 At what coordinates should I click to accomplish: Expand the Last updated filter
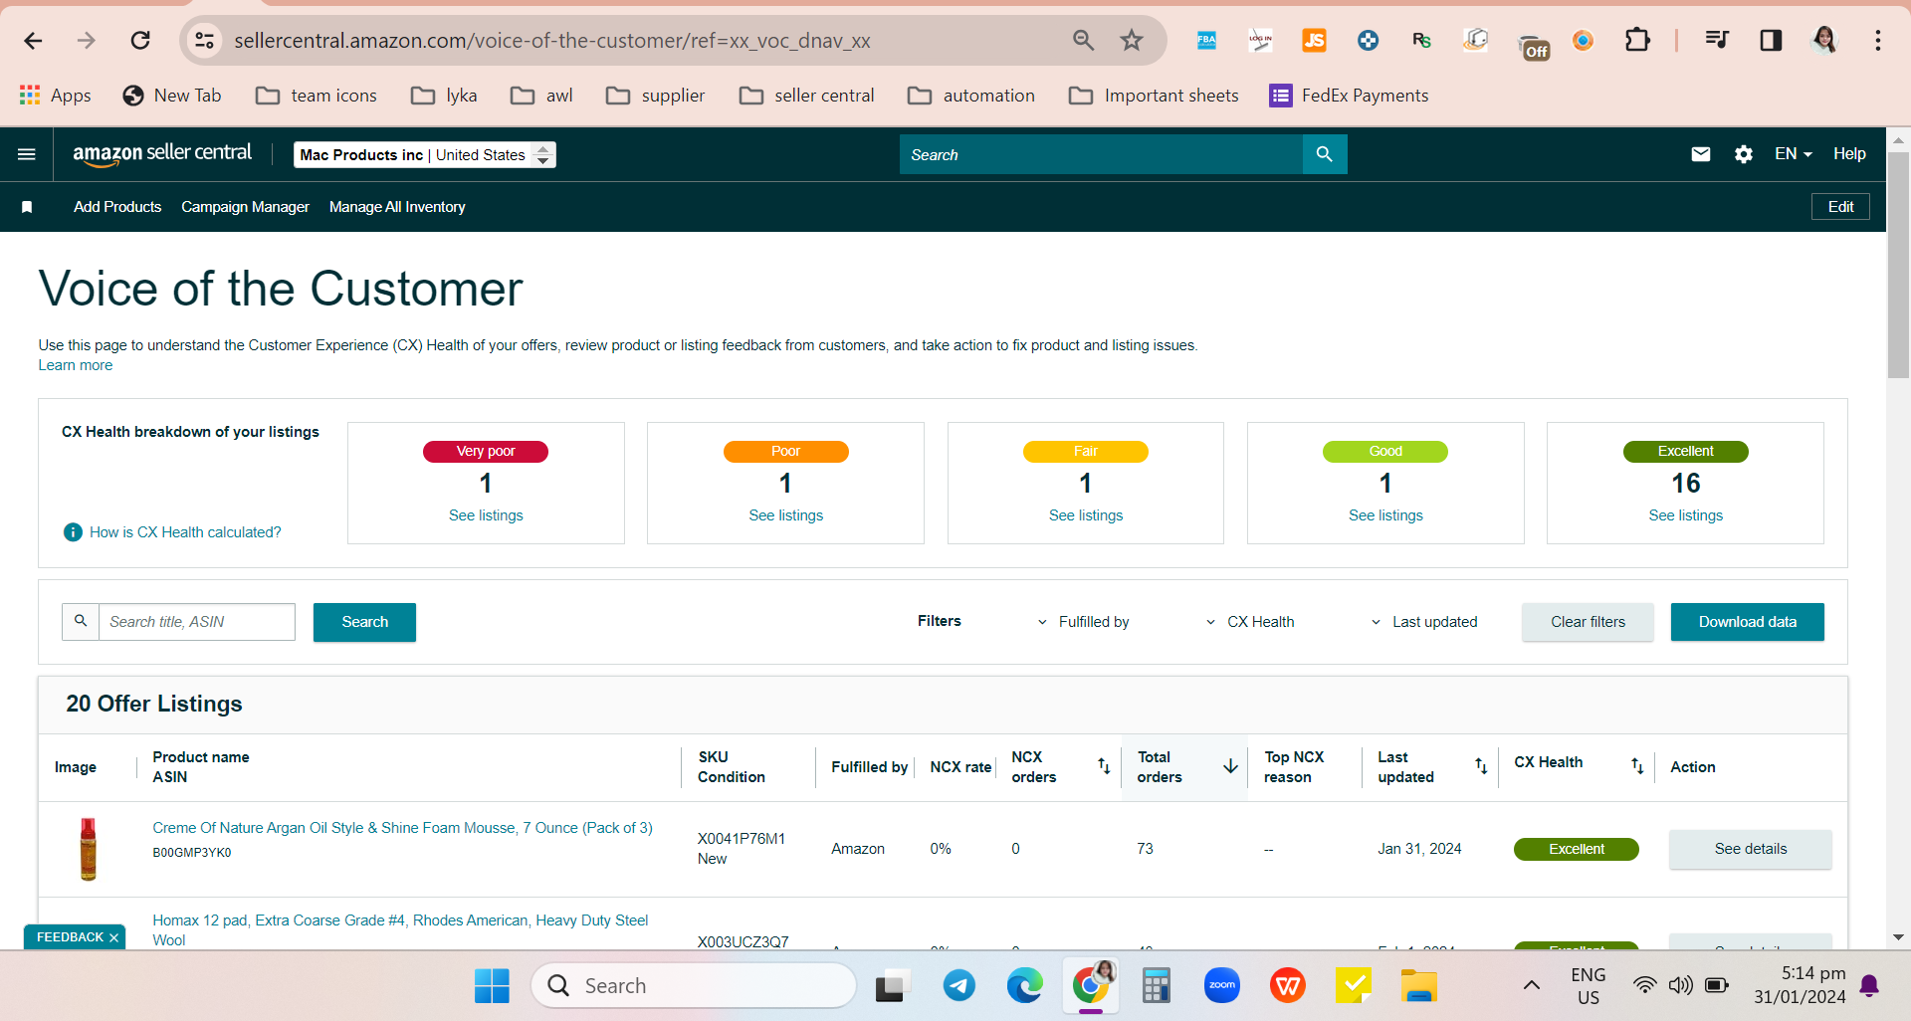pos(1423,622)
